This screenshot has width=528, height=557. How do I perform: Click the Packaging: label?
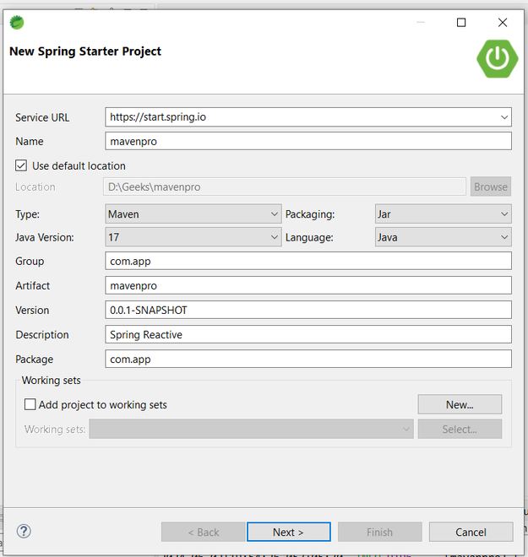point(310,214)
